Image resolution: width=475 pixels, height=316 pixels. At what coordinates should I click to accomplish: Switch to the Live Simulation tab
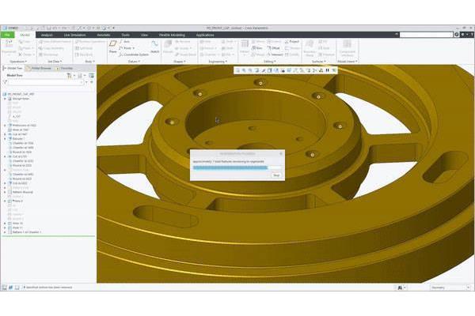tap(75, 35)
